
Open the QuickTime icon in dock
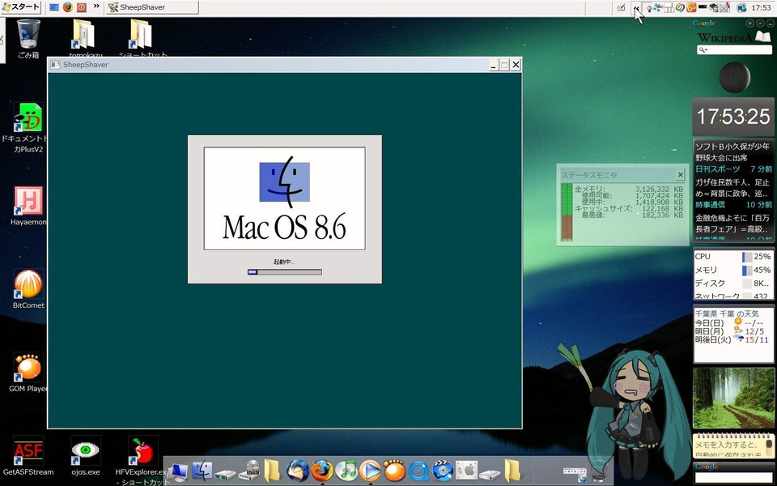(x=418, y=471)
